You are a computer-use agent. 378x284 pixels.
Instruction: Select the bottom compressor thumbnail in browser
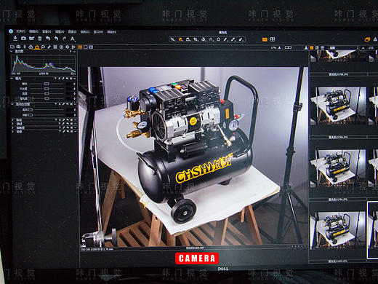click(x=338, y=230)
